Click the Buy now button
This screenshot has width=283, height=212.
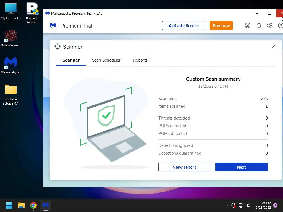click(221, 25)
